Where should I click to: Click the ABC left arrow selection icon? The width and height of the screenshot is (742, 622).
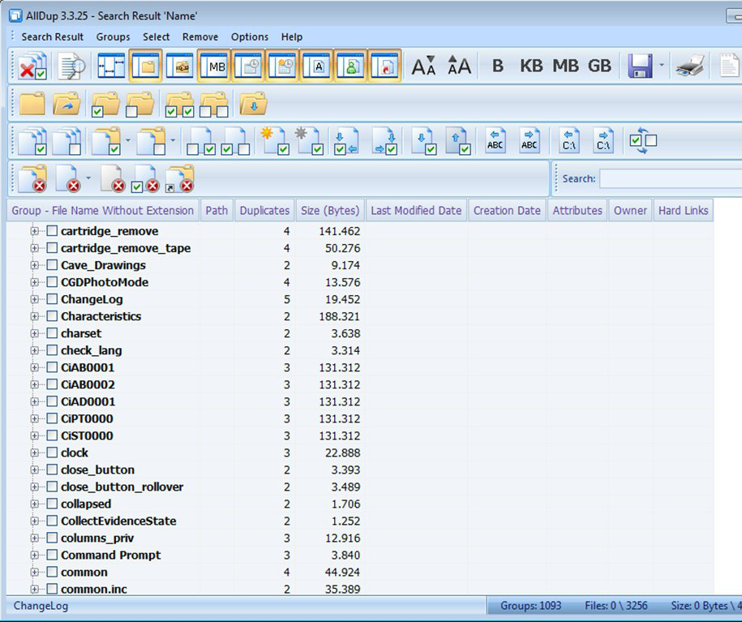click(x=495, y=140)
